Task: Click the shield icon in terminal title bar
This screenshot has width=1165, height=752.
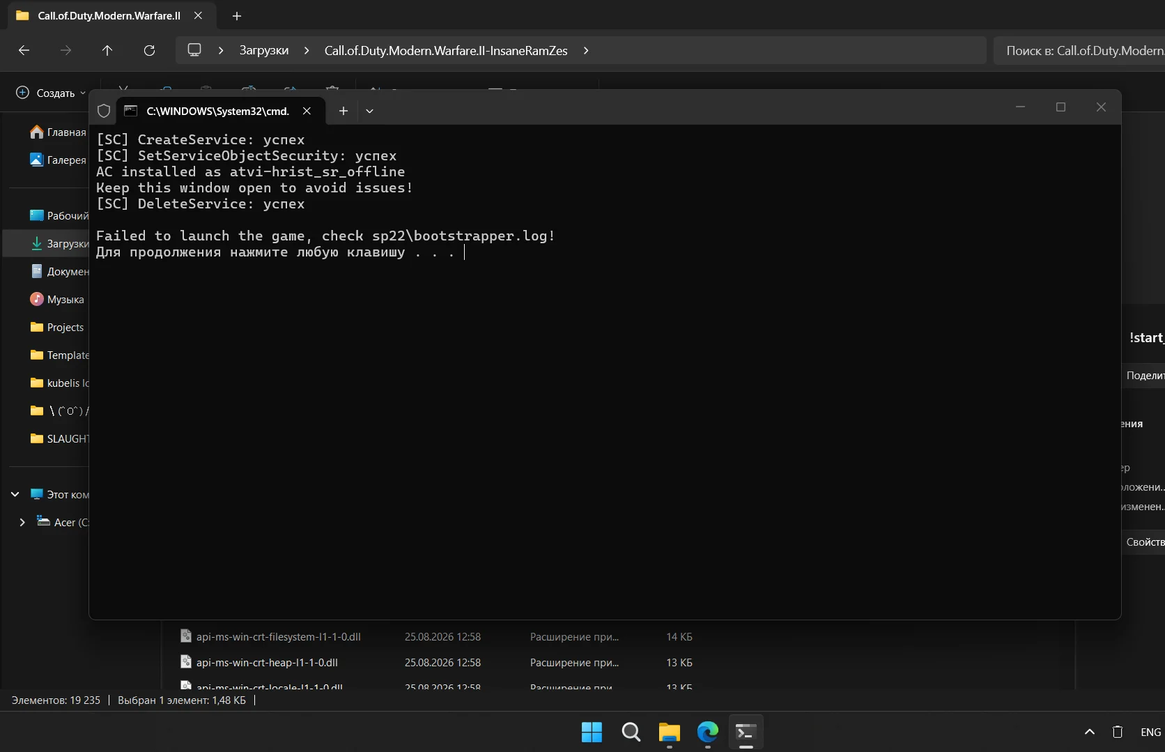Action: click(104, 111)
